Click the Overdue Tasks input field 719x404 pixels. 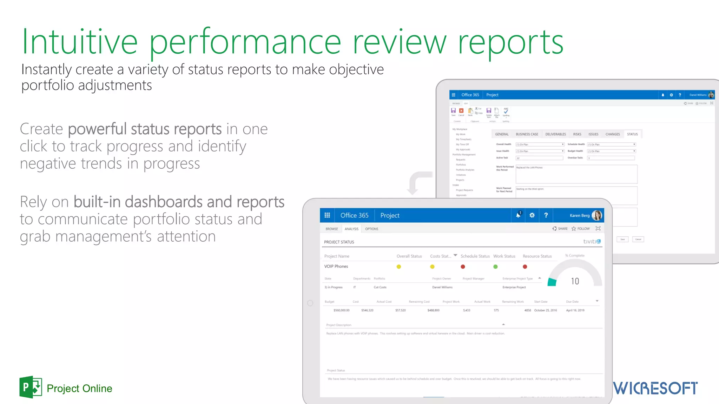click(611, 158)
